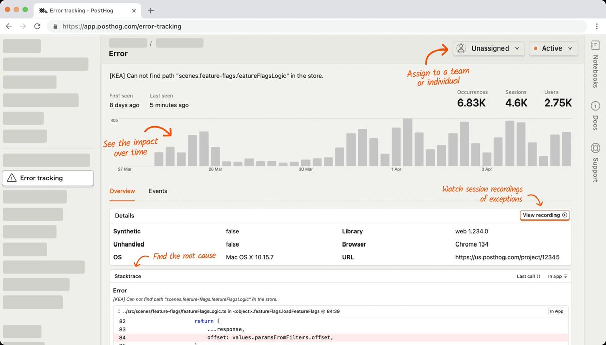
Task: Click code line 84 offset: values.paramsFromFilters.offset
Action: click(x=342, y=338)
